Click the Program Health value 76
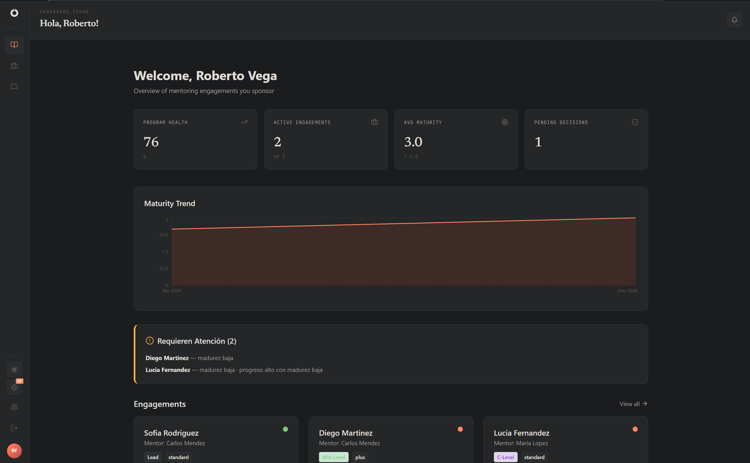The height and width of the screenshot is (463, 750). coord(151,142)
